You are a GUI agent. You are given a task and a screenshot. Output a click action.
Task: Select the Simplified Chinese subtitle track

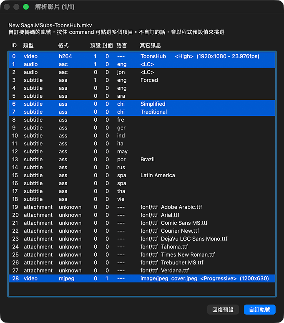click(x=142, y=104)
